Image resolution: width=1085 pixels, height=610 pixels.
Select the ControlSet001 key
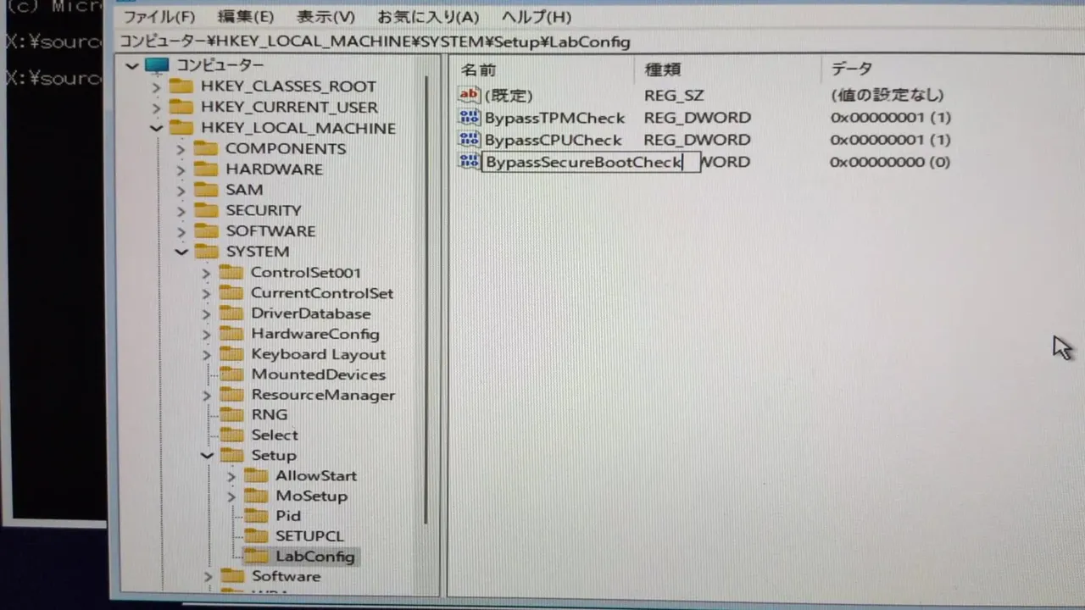(x=306, y=273)
